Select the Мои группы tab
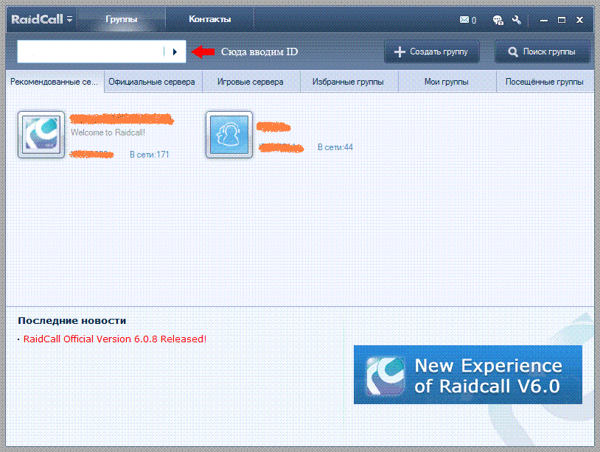This screenshot has width=600, height=452. (x=447, y=82)
